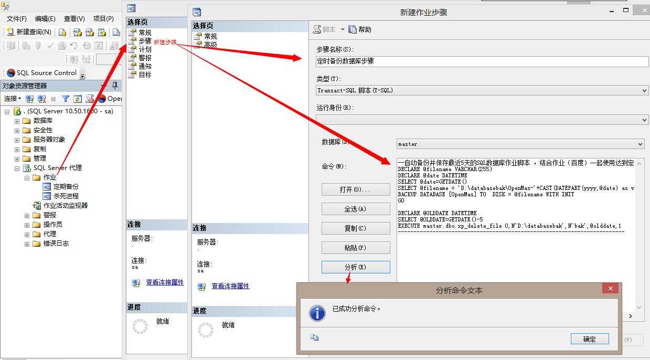Open the 类型 combo box

click(482, 90)
